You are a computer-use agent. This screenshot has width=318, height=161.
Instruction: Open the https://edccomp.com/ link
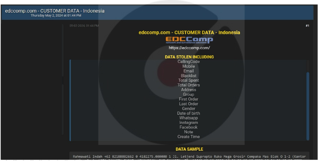click(189, 48)
